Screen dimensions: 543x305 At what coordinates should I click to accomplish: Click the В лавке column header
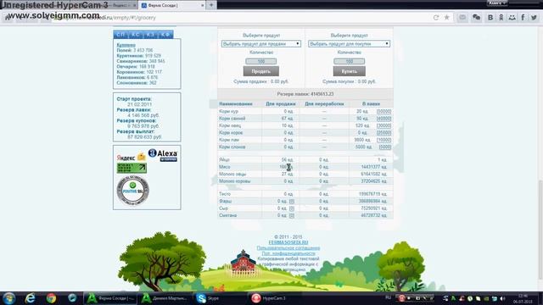pyautogui.click(x=372, y=103)
